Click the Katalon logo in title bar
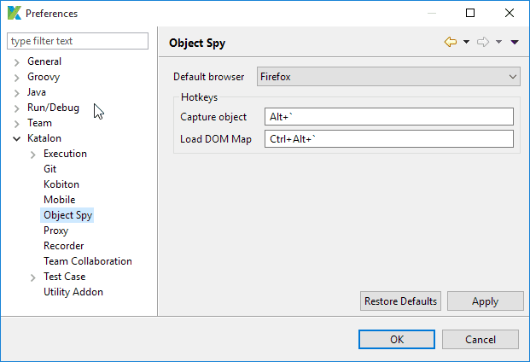The image size is (530, 362). 15,13
